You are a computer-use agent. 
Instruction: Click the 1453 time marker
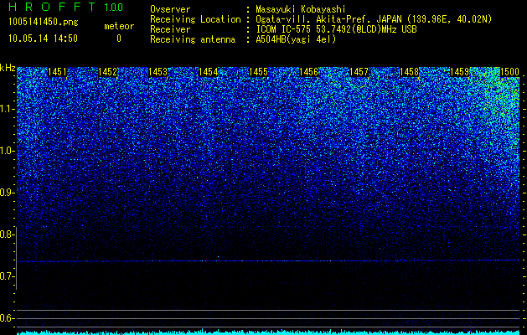[158, 71]
